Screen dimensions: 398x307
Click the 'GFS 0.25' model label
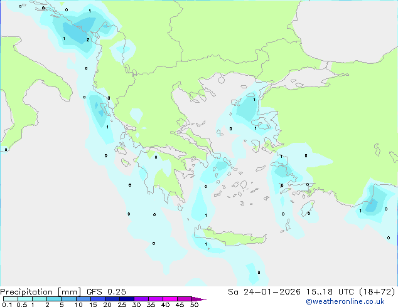pos(106,292)
